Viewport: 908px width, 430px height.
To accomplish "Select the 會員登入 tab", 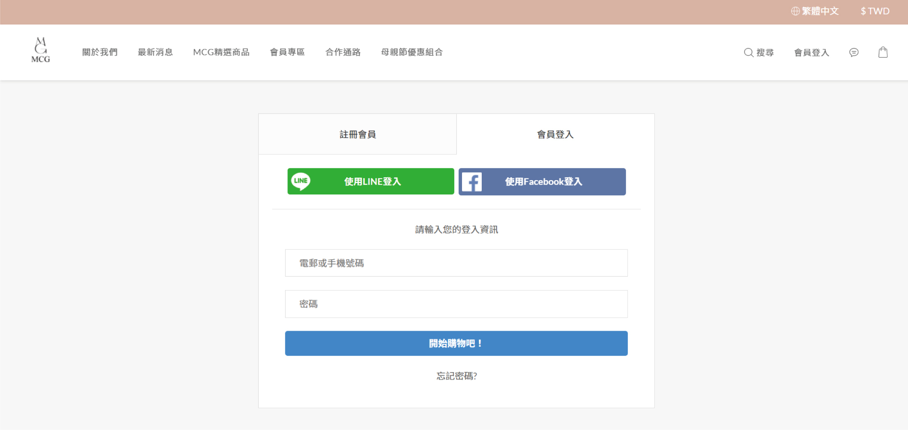I will pyautogui.click(x=555, y=134).
